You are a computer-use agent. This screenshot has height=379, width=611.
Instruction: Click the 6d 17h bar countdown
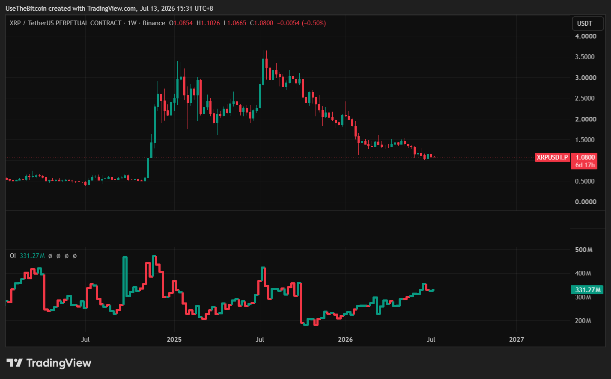click(x=584, y=165)
